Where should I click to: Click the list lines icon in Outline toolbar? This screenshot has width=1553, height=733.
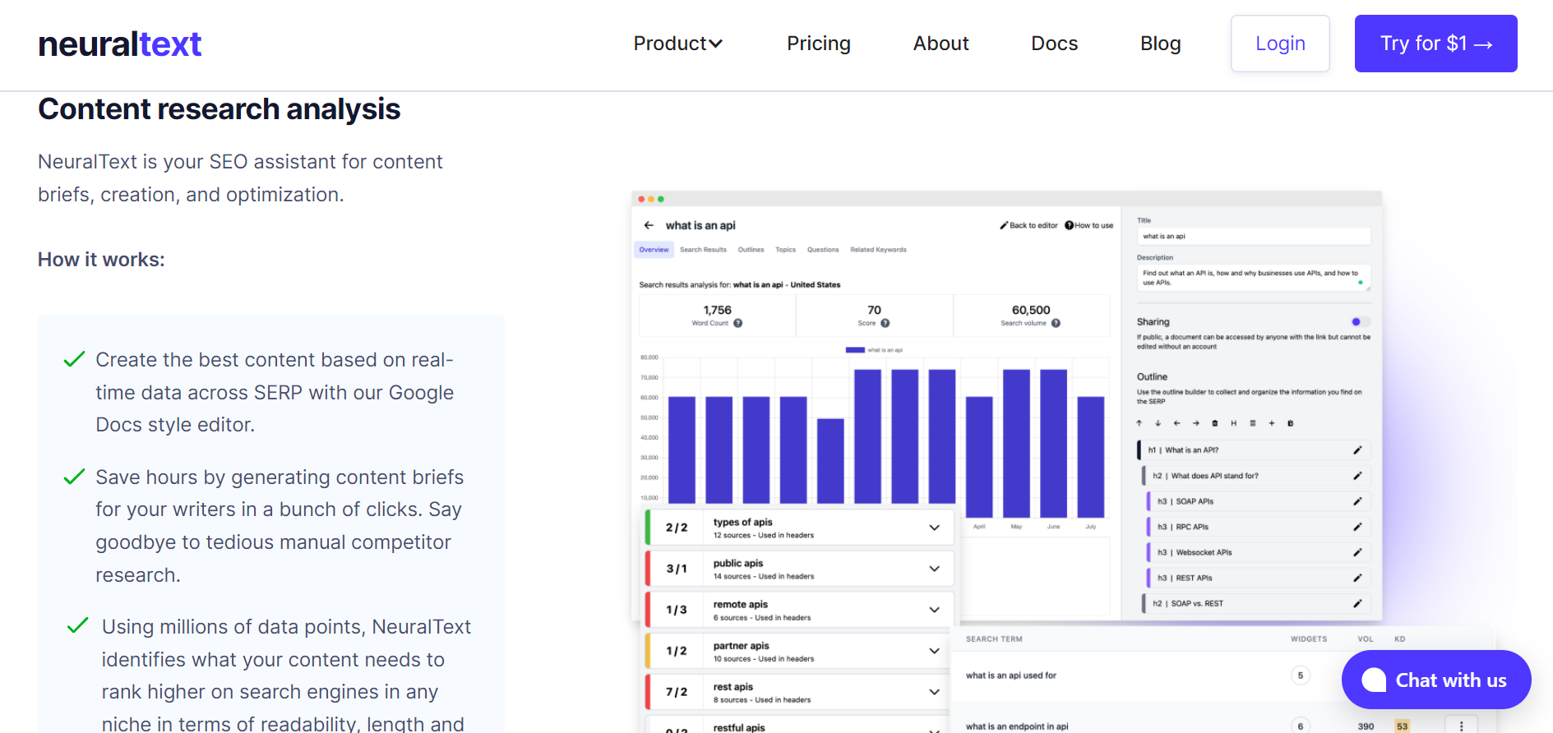(1252, 423)
